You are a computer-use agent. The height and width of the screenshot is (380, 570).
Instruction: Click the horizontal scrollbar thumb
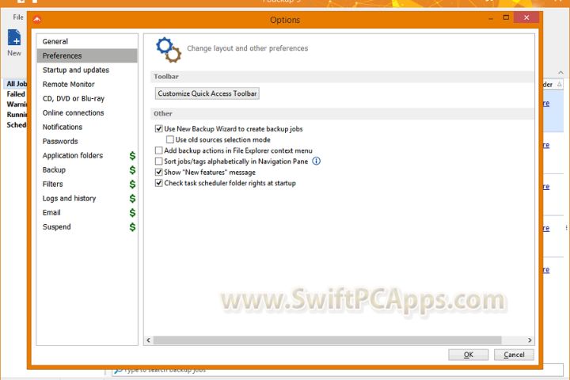click(327, 340)
